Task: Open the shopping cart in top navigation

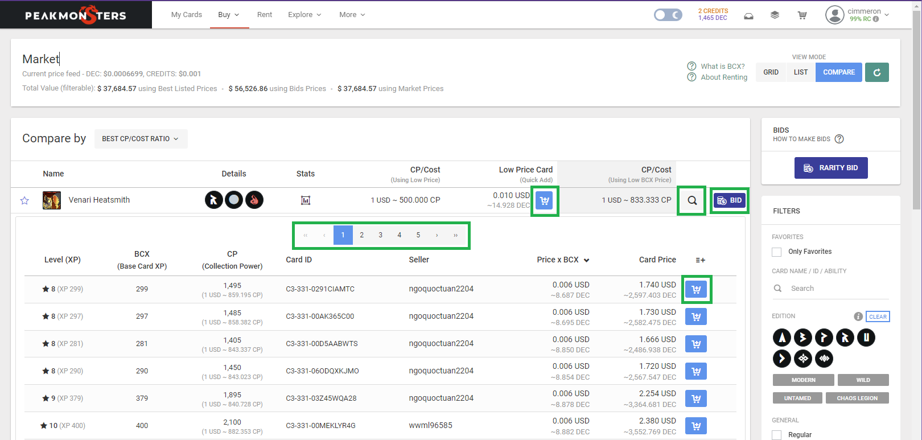Action: pos(802,15)
